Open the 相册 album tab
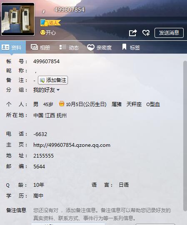 click(40, 47)
